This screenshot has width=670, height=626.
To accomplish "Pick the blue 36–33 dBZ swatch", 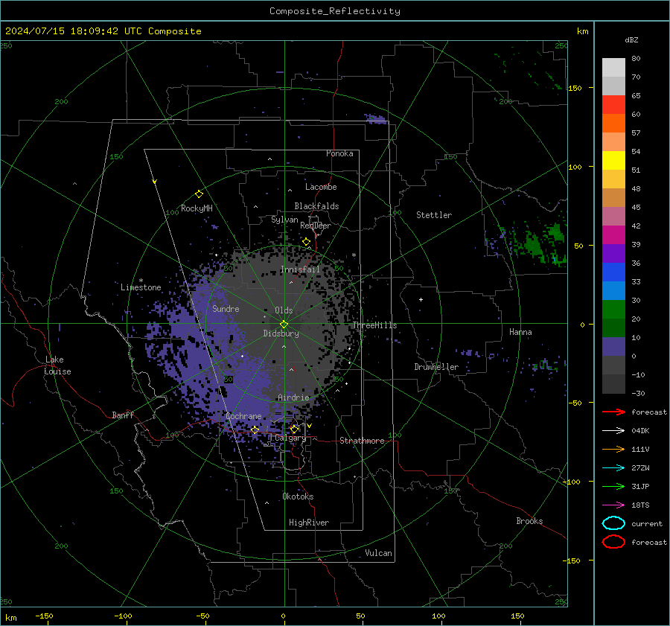I will coord(613,272).
